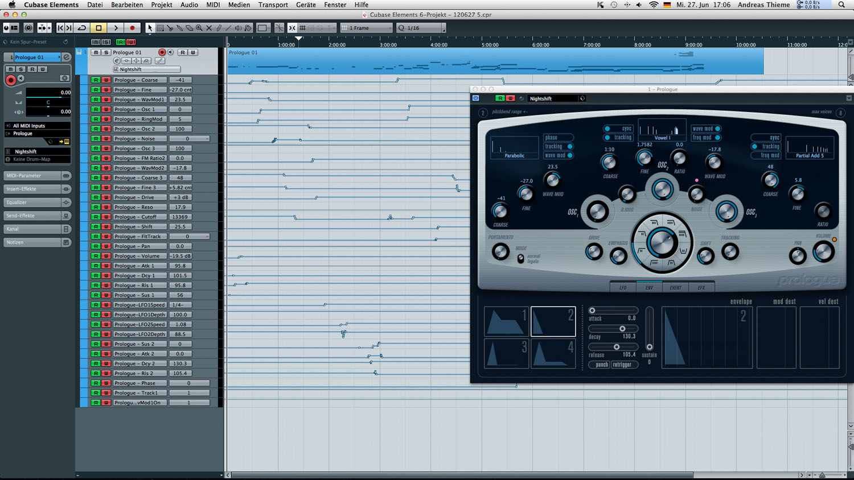This screenshot has height=480, width=854.
Task: Select the Split scissors tool
Action: (x=170, y=28)
